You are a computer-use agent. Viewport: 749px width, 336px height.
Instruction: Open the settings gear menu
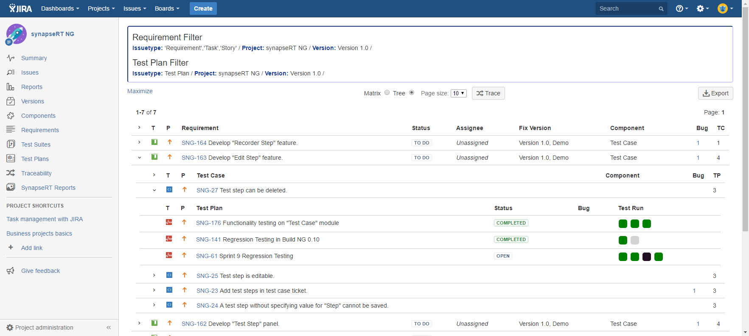[703, 8]
